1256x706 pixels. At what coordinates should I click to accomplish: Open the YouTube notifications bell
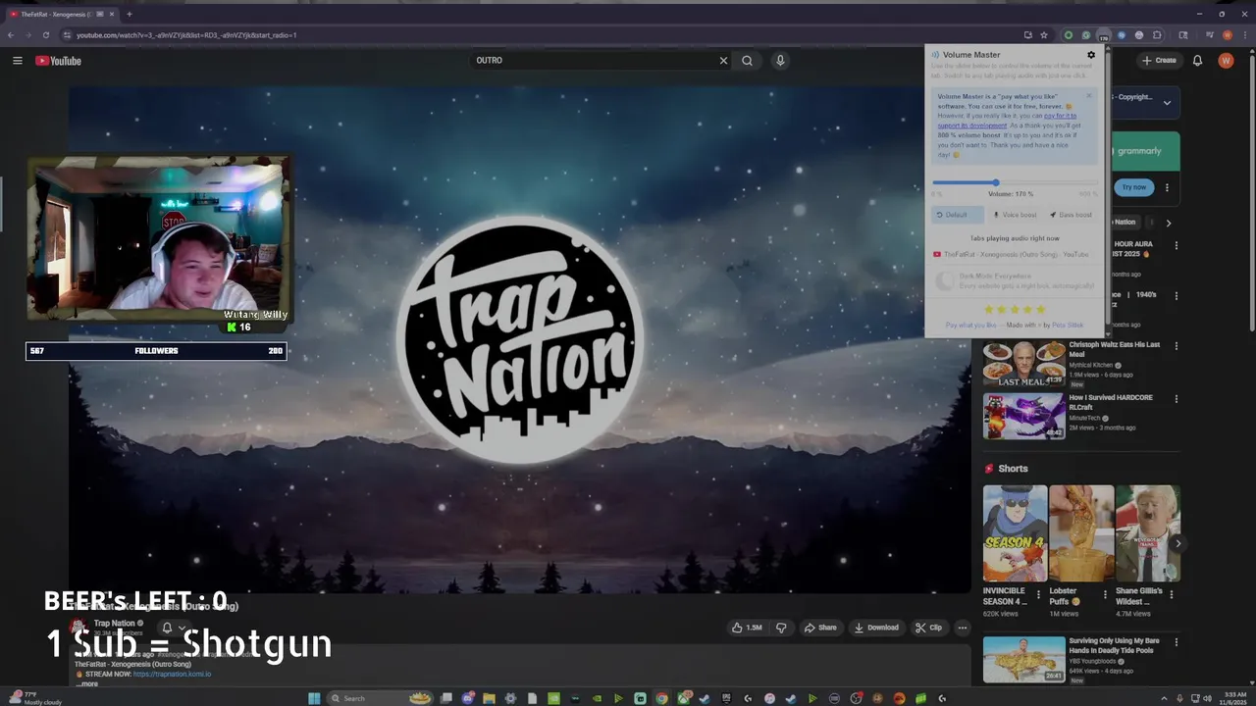click(x=1197, y=61)
